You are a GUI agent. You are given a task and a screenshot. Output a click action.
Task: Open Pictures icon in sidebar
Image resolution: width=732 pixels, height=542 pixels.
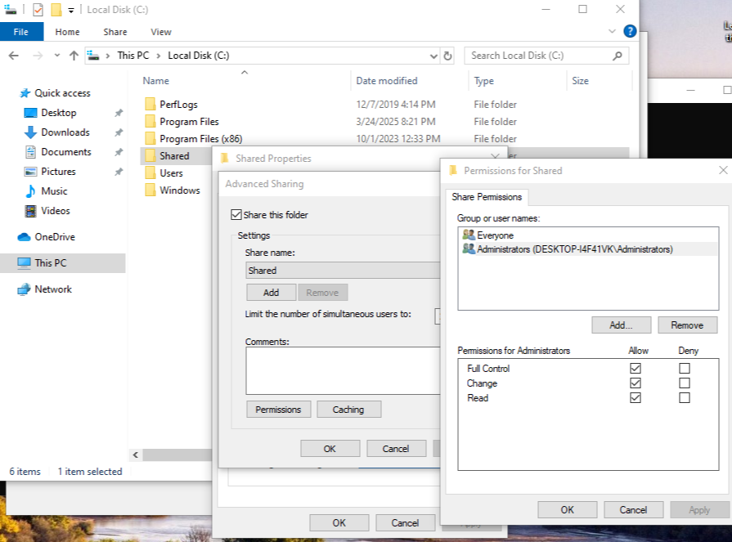click(30, 171)
